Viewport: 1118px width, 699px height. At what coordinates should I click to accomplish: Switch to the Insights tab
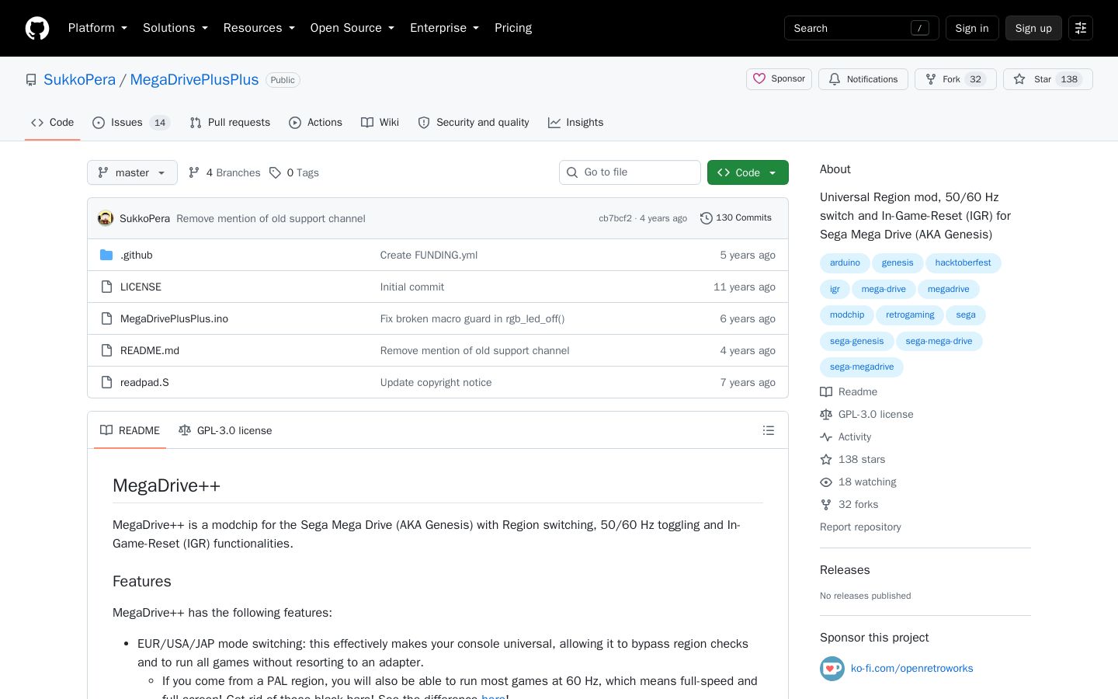point(575,123)
